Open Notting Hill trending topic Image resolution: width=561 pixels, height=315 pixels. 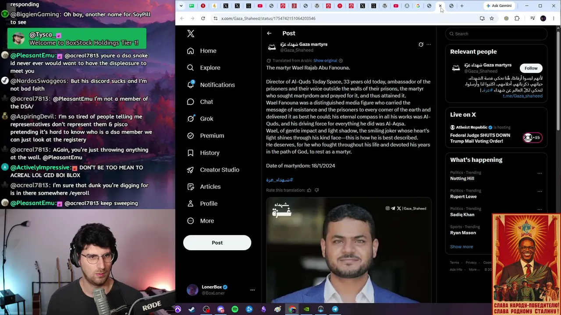point(462,178)
